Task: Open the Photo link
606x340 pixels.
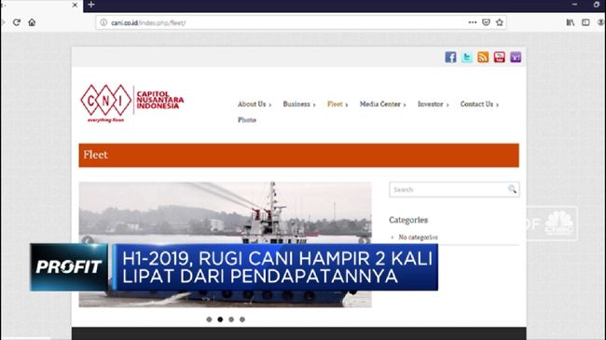Action: point(247,120)
